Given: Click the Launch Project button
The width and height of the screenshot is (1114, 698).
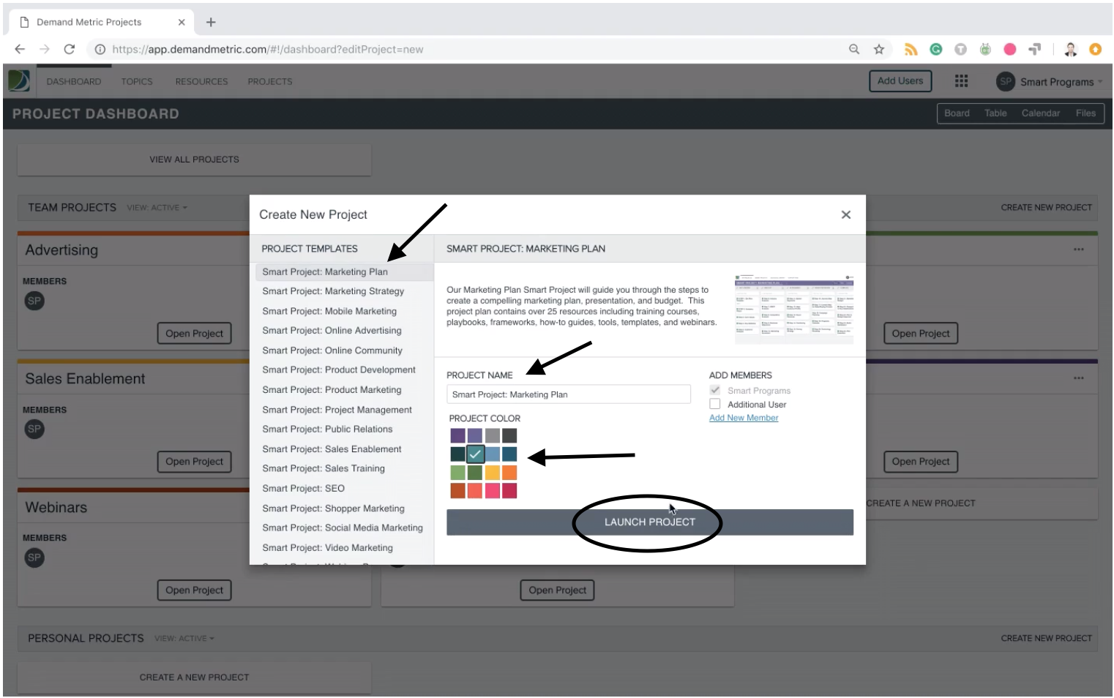Looking at the screenshot, I should coord(650,522).
